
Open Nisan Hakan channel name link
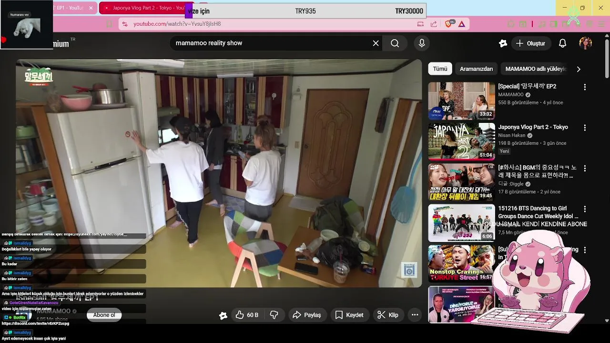(x=512, y=135)
